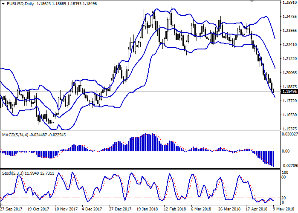The height and width of the screenshot is (213, 298).
Task: Click the MACD zero level scale label
Action: (x=286, y=151)
